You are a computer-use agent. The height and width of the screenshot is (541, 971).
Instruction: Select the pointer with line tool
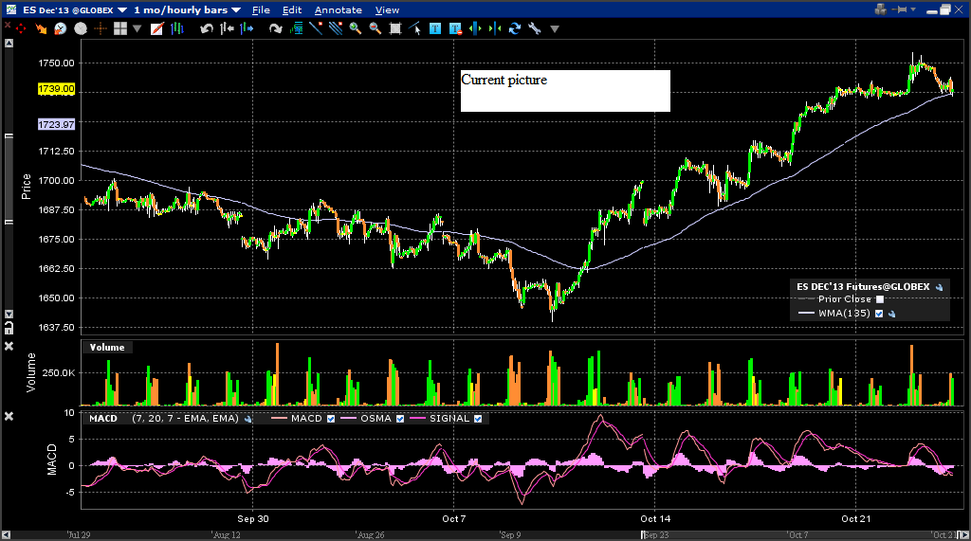(x=415, y=28)
